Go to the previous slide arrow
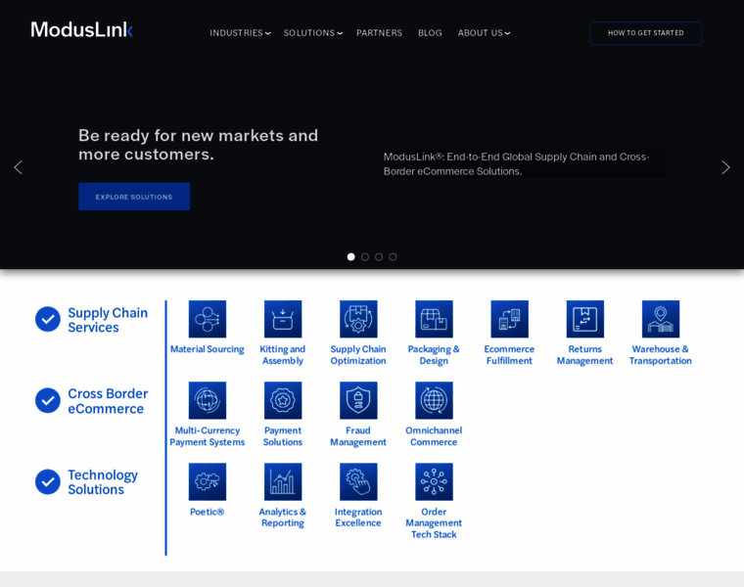744x587 pixels. coord(18,167)
